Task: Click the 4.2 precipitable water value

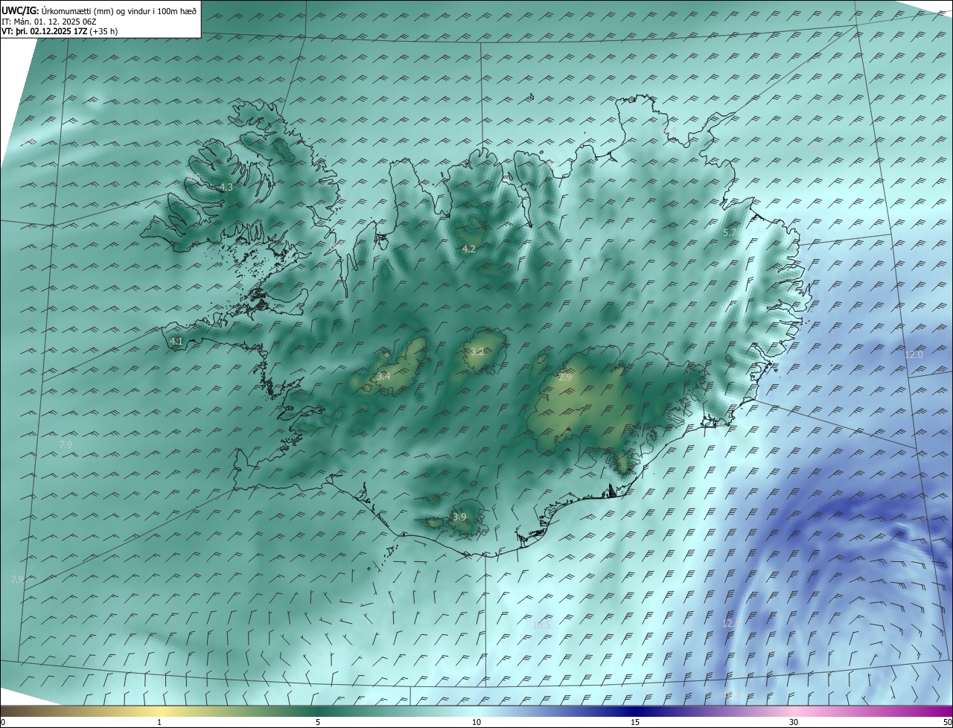Action: 469,249
